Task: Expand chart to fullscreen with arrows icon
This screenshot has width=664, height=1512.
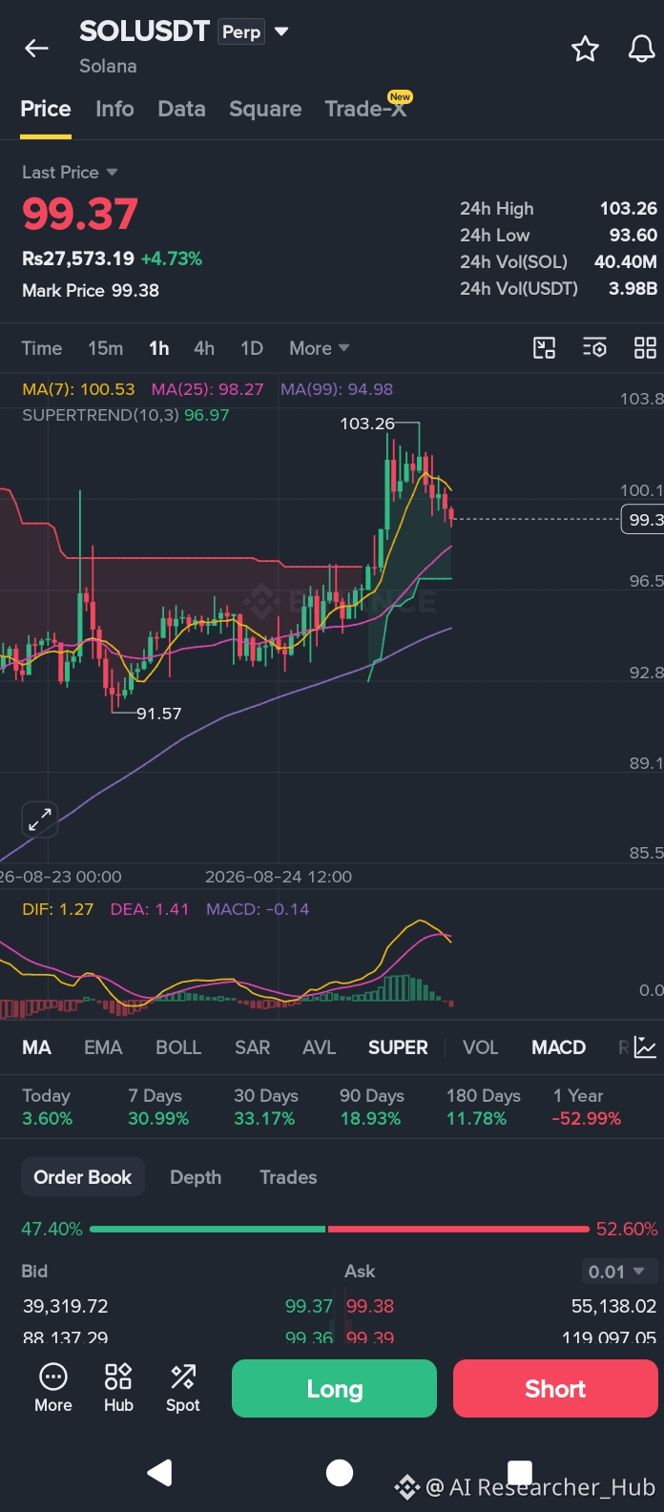Action: [x=39, y=818]
